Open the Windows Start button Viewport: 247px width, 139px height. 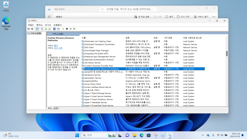pos(77,135)
